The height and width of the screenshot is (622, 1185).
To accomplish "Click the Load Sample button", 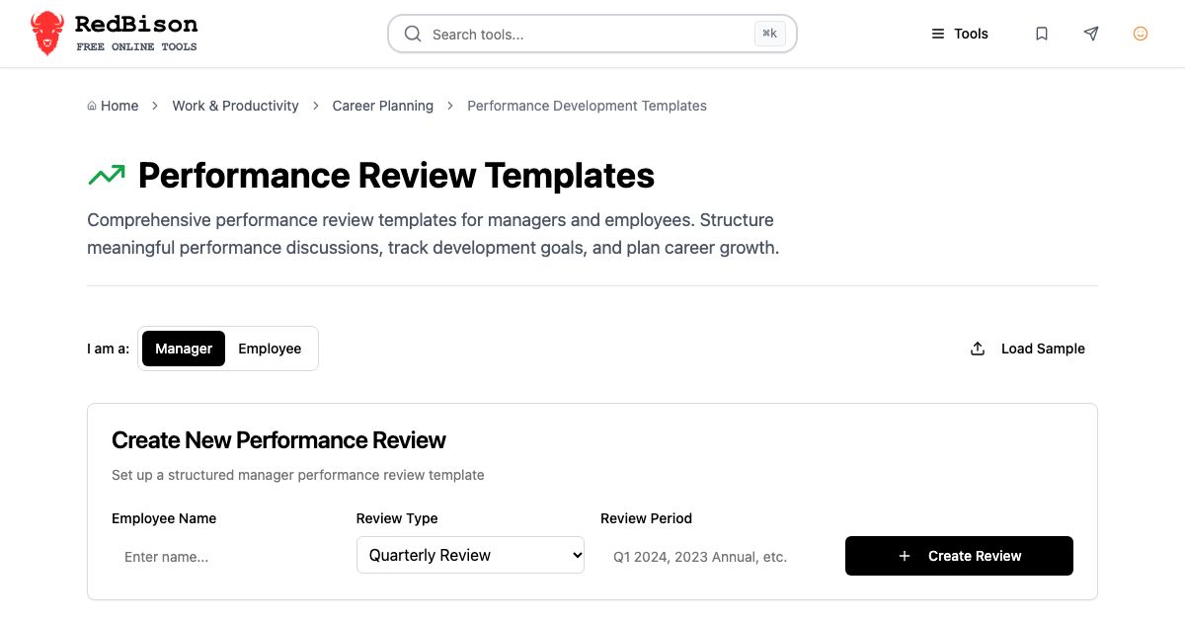I will pyautogui.click(x=1028, y=349).
